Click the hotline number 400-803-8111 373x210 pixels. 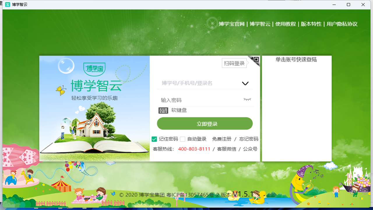click(x=194, y=149)
